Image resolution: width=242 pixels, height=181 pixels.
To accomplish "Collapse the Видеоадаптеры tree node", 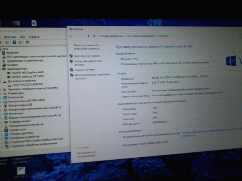I will pyautogui.click(x=2, y=68).
